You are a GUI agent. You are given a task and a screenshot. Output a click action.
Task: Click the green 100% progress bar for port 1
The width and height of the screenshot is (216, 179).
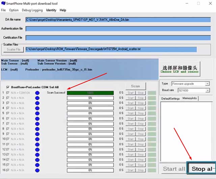pos(90,93)
